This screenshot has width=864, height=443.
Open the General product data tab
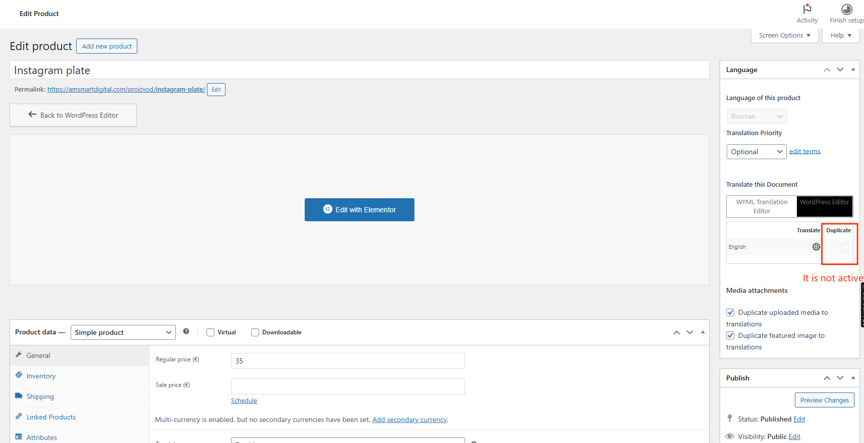(80, 355)
